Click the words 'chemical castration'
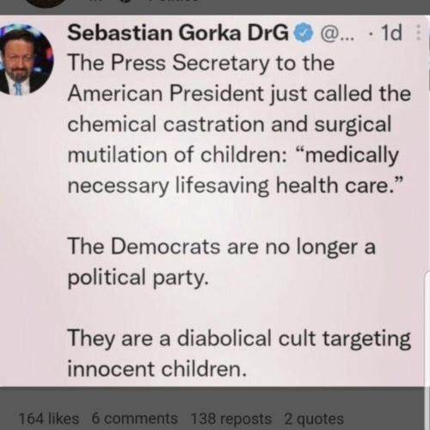This screenshot has height=430, width=430. click(166, 124)
